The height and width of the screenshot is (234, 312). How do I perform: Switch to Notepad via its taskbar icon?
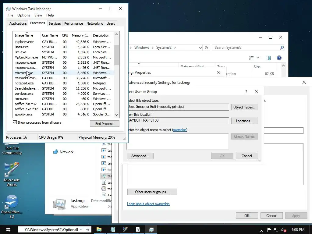click(x=113, y=229)
